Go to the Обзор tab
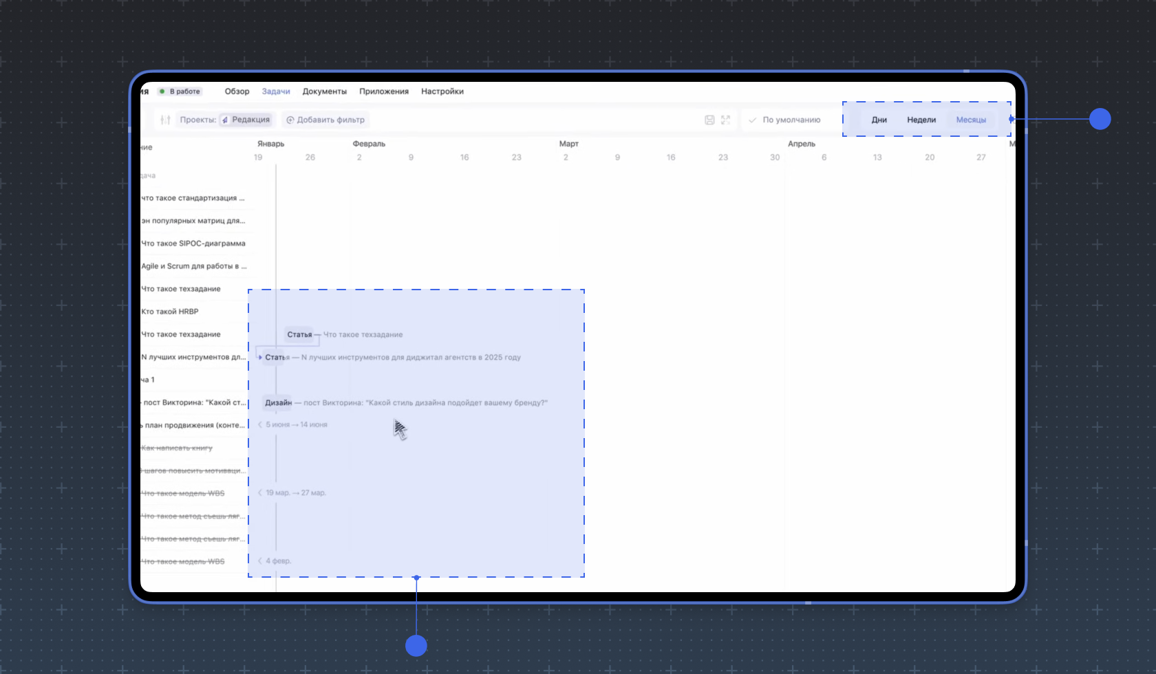1156x674 pixels. 237,91
